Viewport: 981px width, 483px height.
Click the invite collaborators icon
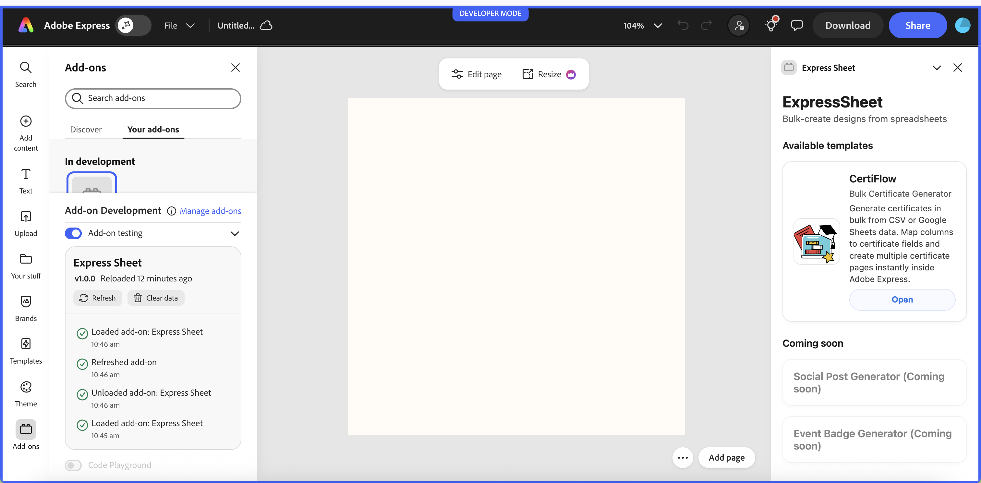tap(738, 26)
